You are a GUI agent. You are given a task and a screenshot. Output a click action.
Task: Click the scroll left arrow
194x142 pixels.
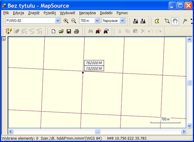click(11, 132)
